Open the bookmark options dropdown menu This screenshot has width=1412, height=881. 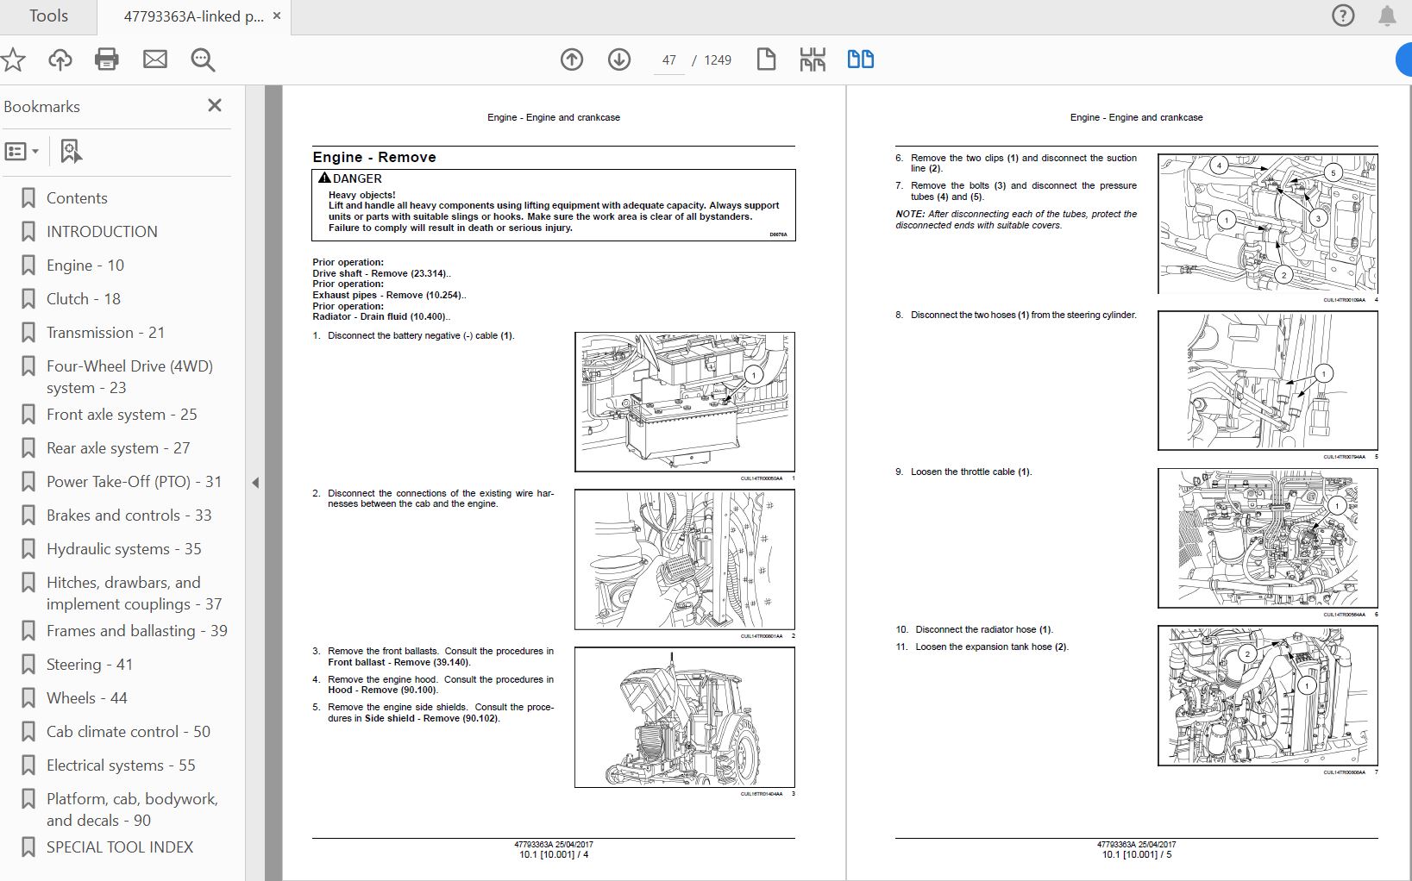pyautogui.click(x=22, y=152)
